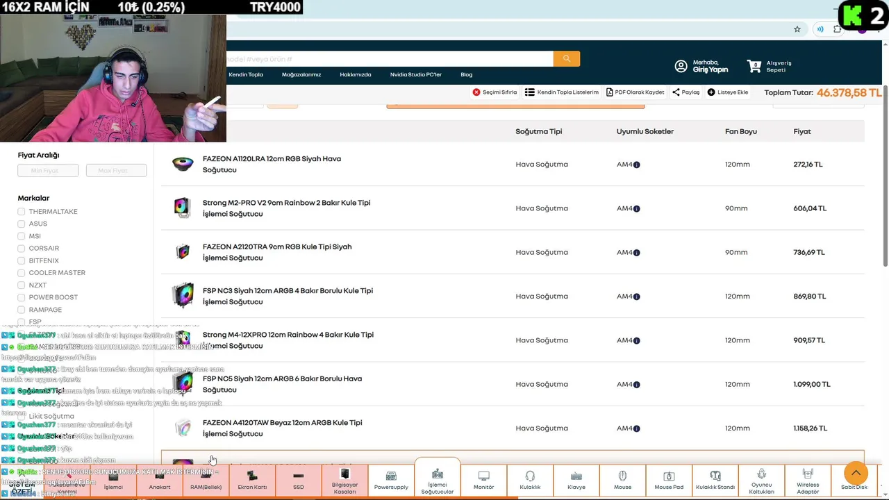
Task: Open the Kulaklık Standı category tab
Action: tap(715, 481)
